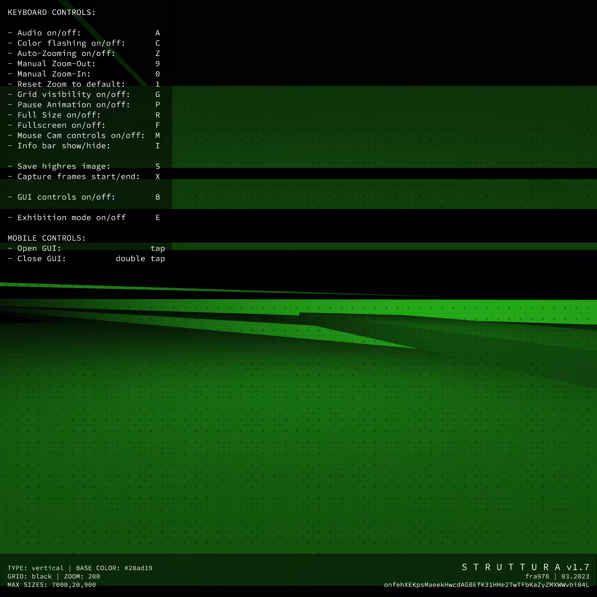Image resolution: width=597 pixels, height=597 pixels.
Task: Click the 'Manual Zoom-In:' entry
Action: point(84,74)
